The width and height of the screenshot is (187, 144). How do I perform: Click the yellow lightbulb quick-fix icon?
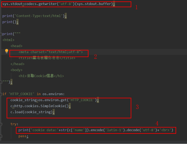(6, 51)
